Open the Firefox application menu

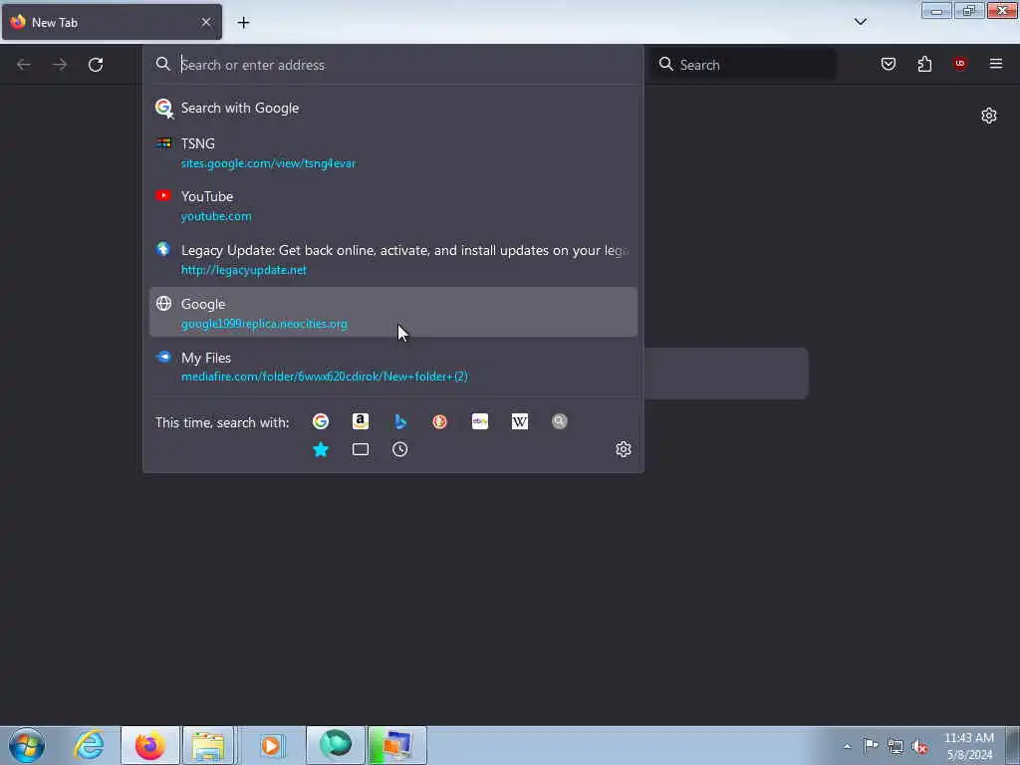click(996, 64)
